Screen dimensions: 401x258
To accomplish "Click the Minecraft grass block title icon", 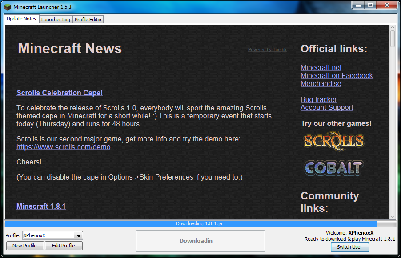I will point(8,7).
